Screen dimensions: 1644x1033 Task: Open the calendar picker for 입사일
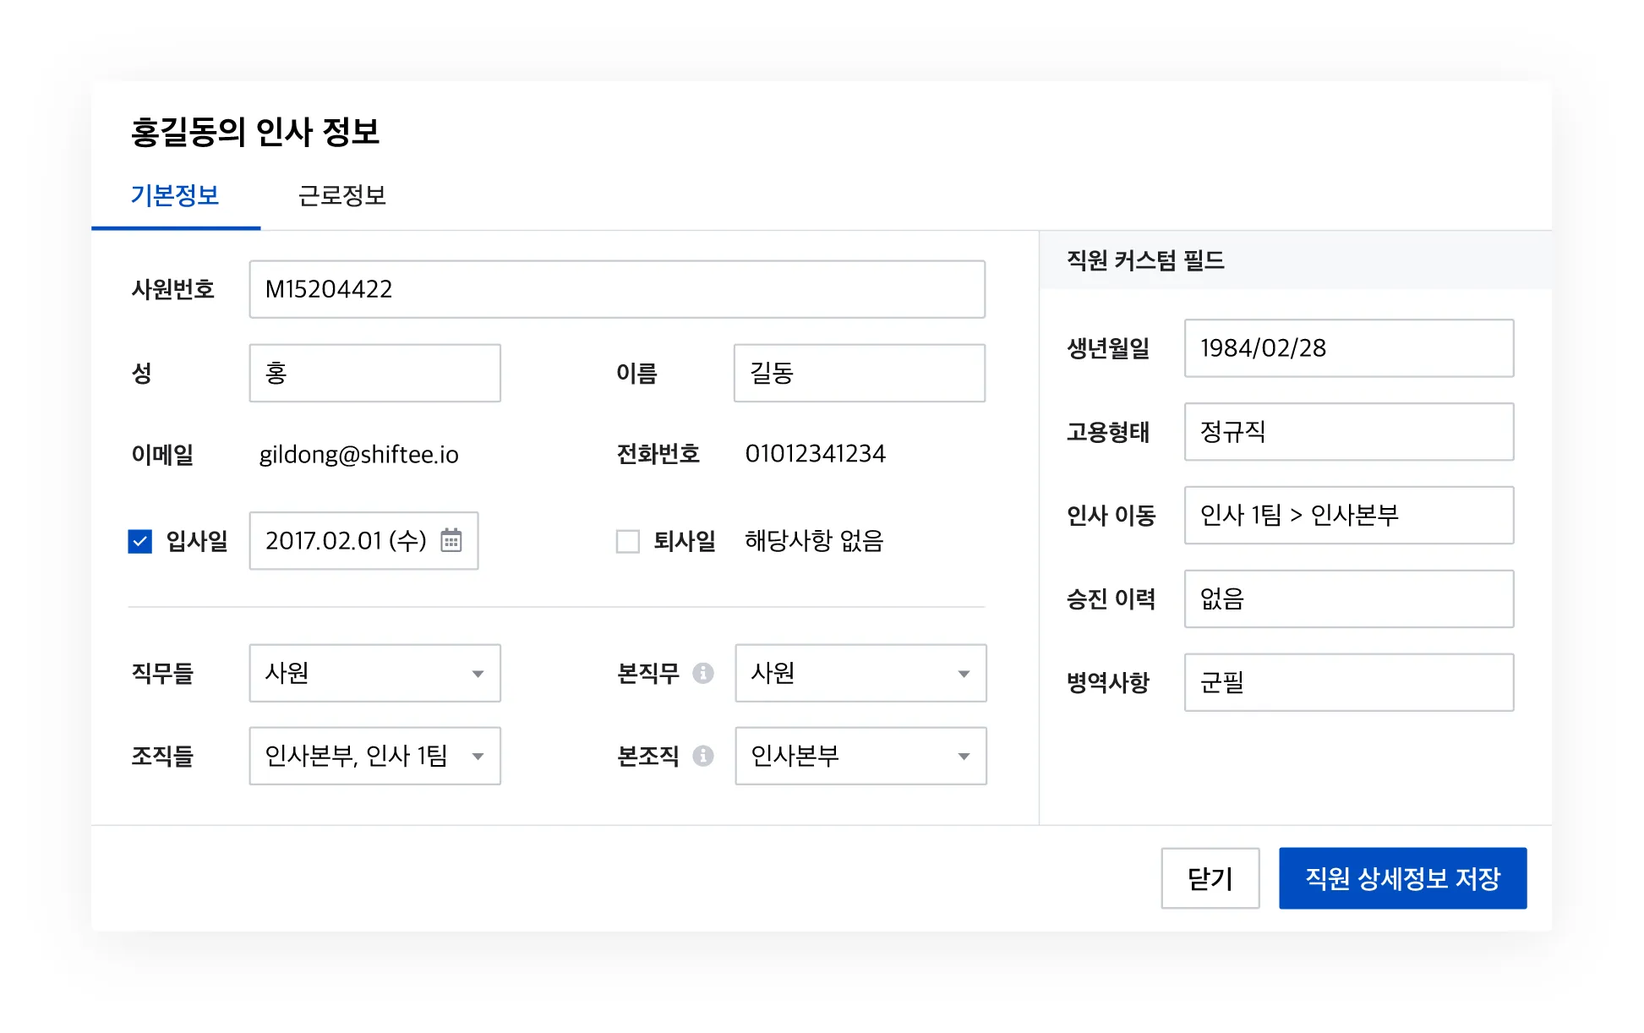453,541
